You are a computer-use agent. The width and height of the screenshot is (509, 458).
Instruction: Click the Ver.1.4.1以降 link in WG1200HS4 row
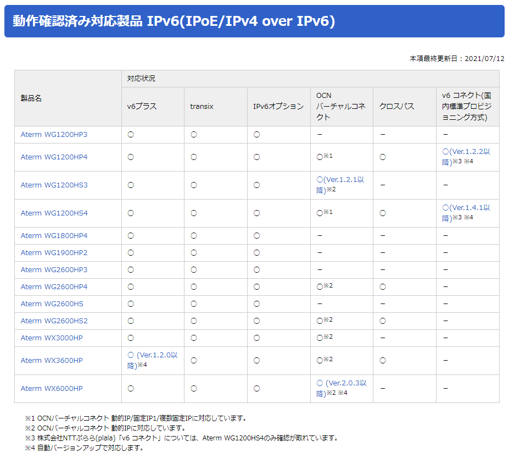466,213
